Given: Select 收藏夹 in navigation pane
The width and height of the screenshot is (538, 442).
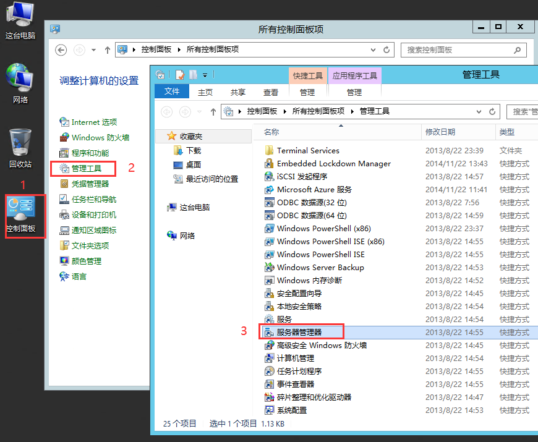Looking at the screenshot, I should click(204, 136).
